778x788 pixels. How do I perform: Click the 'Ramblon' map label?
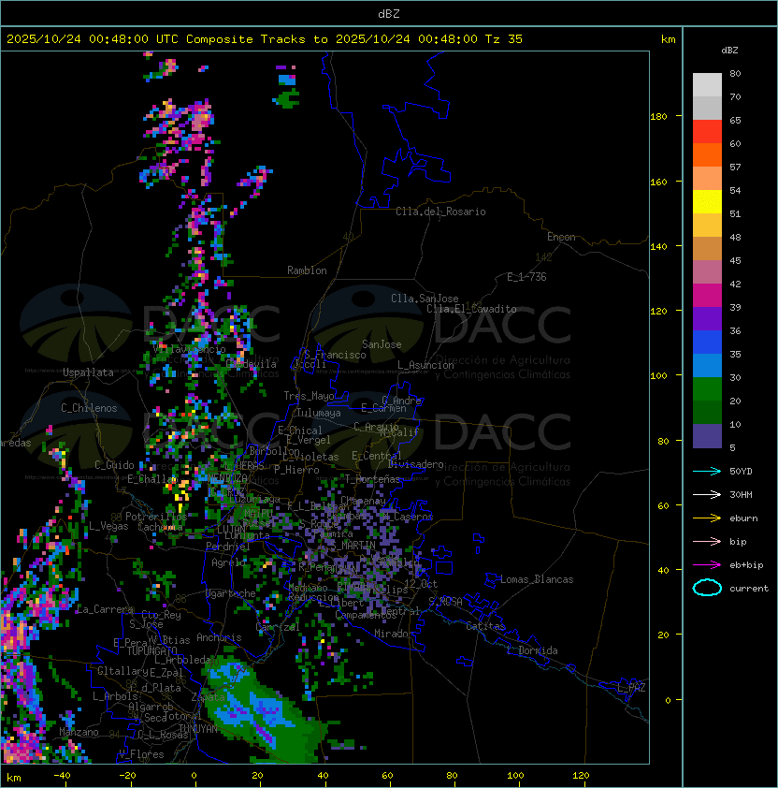tap(307, 270)
